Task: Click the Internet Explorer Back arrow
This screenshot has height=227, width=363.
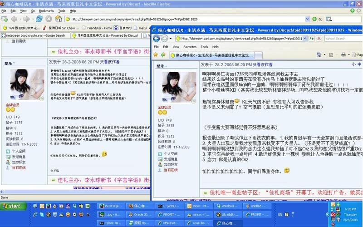Action: tap(158, 39)
